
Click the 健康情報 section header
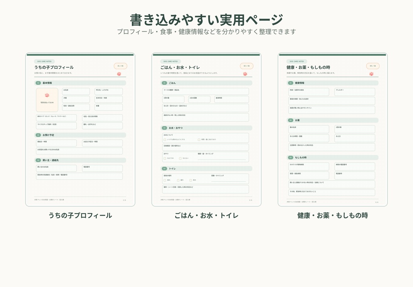(x=332, y=83)
